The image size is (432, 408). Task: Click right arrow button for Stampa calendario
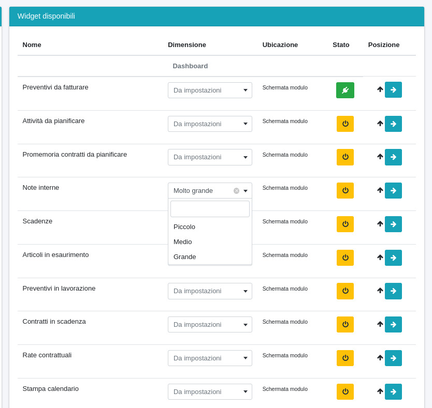[393, 391]
